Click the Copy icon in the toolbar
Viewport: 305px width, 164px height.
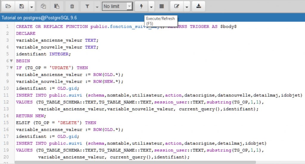[43, 6]
